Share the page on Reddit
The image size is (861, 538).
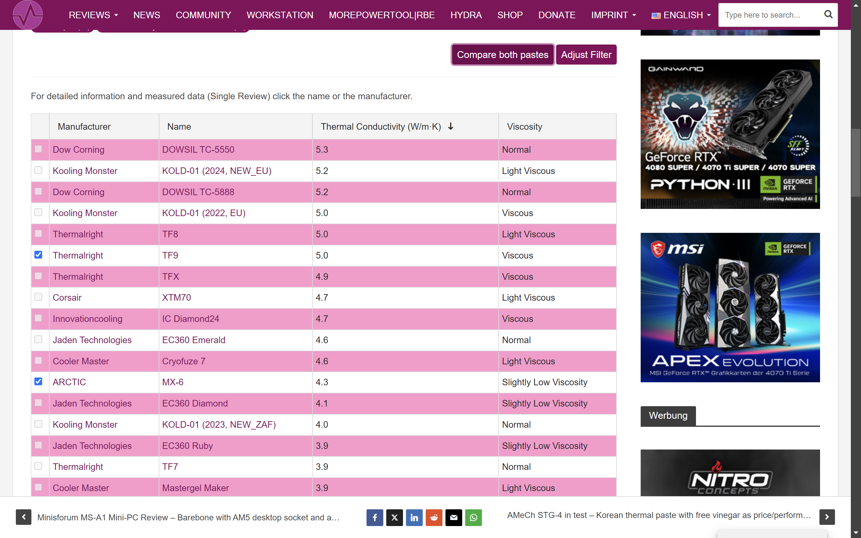[x=434, y=517]
